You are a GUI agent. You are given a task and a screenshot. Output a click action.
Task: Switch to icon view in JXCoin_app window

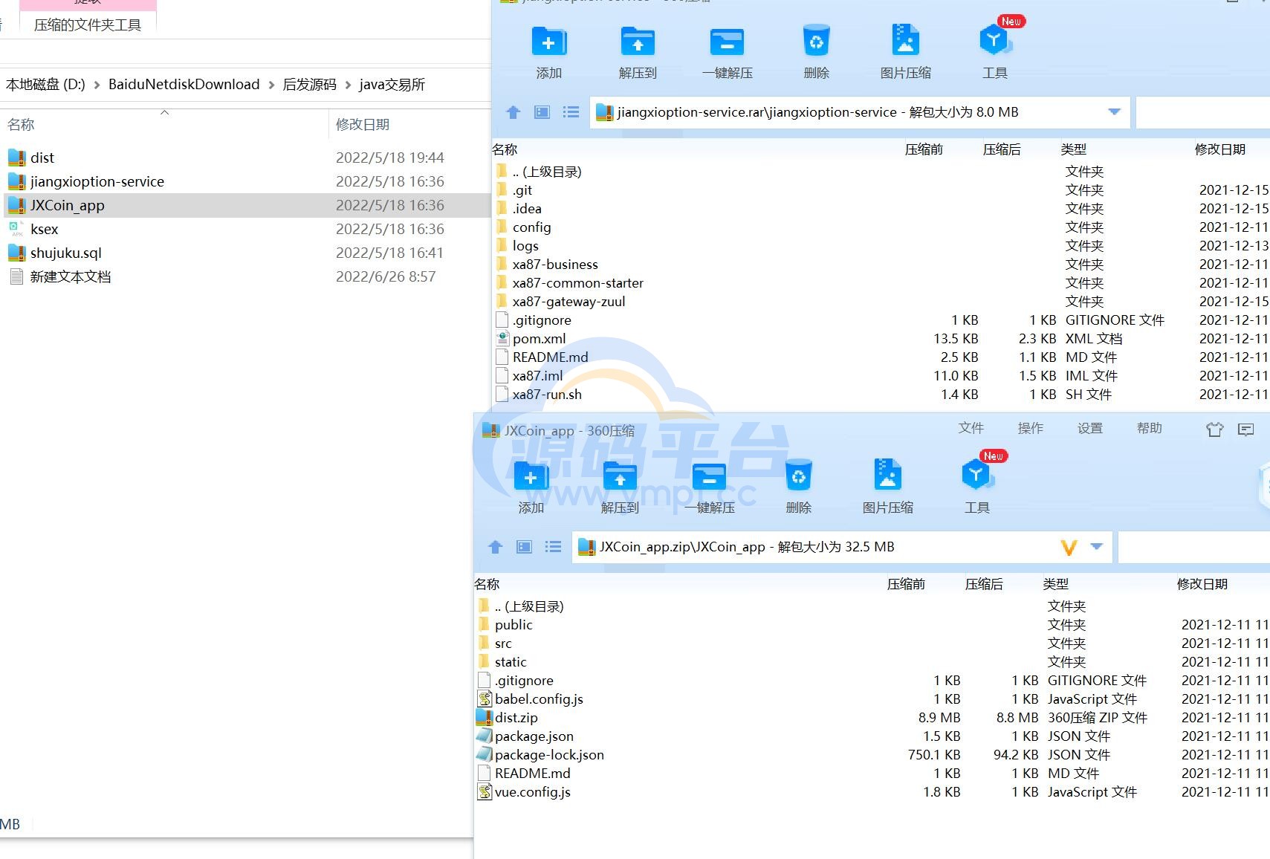[x=525, y=547]
